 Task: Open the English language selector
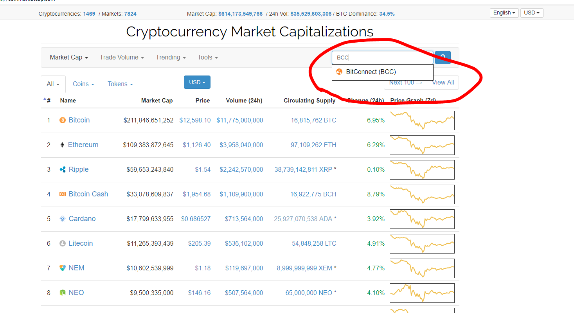point(504,13)
